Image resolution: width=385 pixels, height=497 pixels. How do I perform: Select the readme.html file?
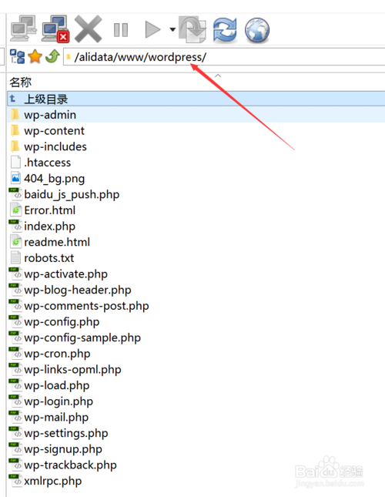point(57,242)
